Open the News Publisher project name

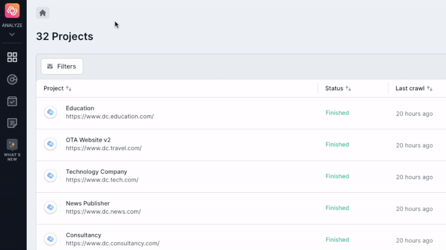point(88,203)
